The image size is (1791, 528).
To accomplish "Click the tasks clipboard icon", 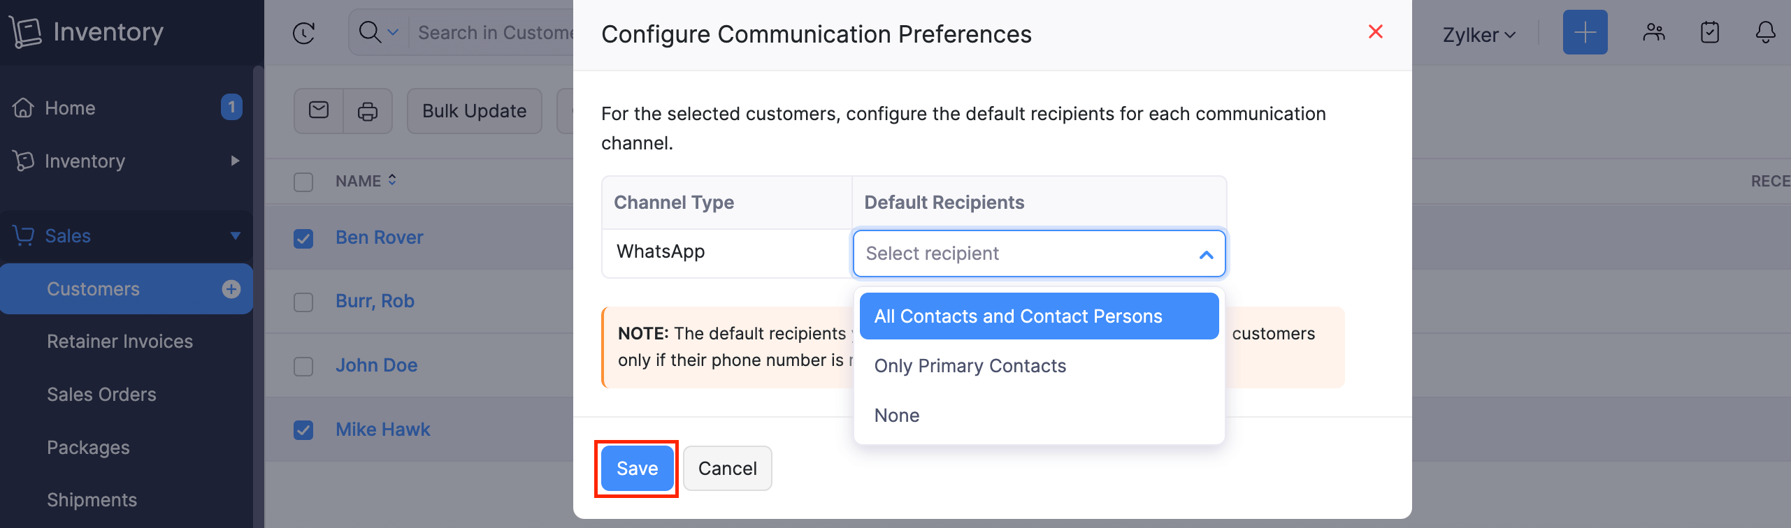I will (x=1710, y=32).
